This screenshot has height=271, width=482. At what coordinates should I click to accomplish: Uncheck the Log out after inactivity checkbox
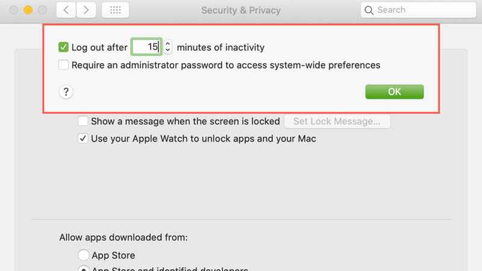pyautogui.click(x=64, y=47)
